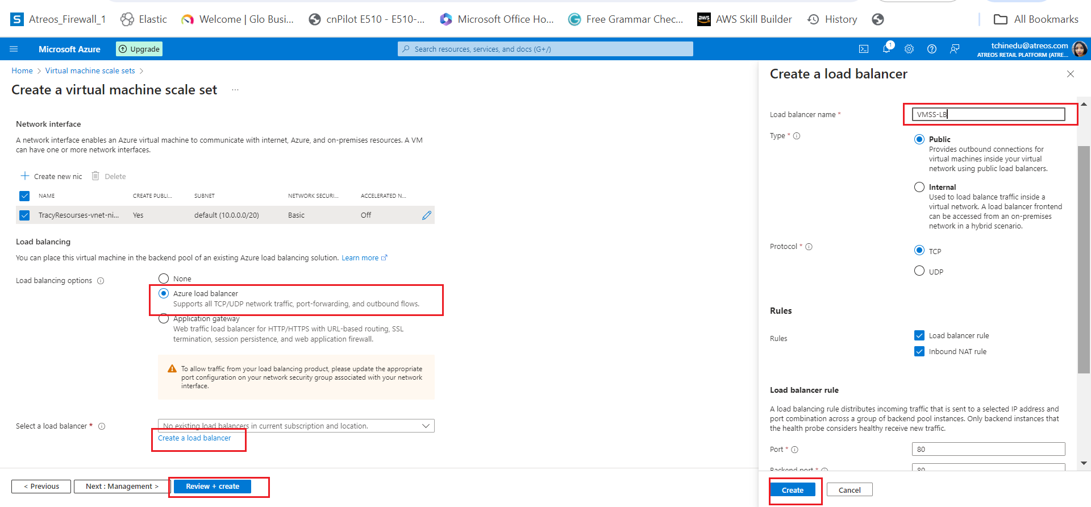Open the History bookmark
Viewport: 1091px width, 507px height.
coord(832,19)
